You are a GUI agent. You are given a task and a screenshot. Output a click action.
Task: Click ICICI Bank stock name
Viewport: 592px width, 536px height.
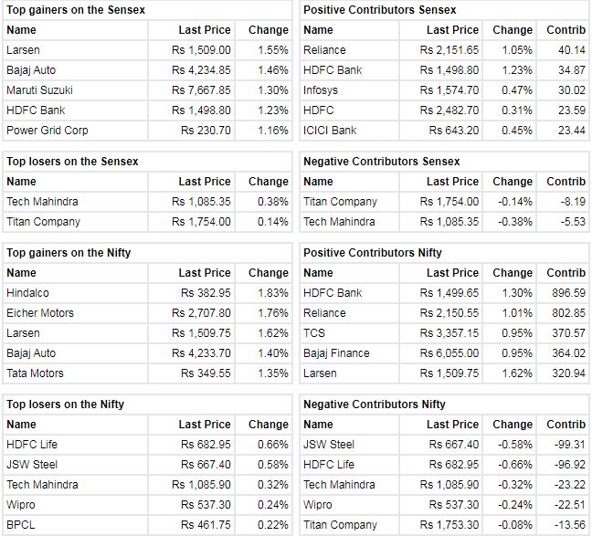tap(330, 131)
